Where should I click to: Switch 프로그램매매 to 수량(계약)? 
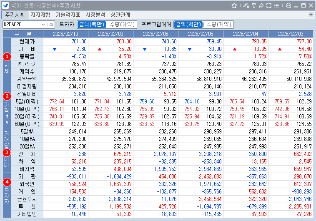pyautogui.click(x=219, y=25)
